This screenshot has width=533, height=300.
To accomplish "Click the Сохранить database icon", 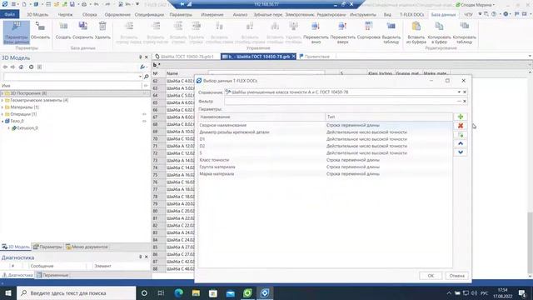I will 82,31.
